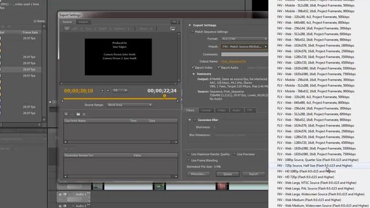Mute Audio 1 track speaker icon
Image resolution: width=370 pixels, height=208 pixels.
(60, 194)
